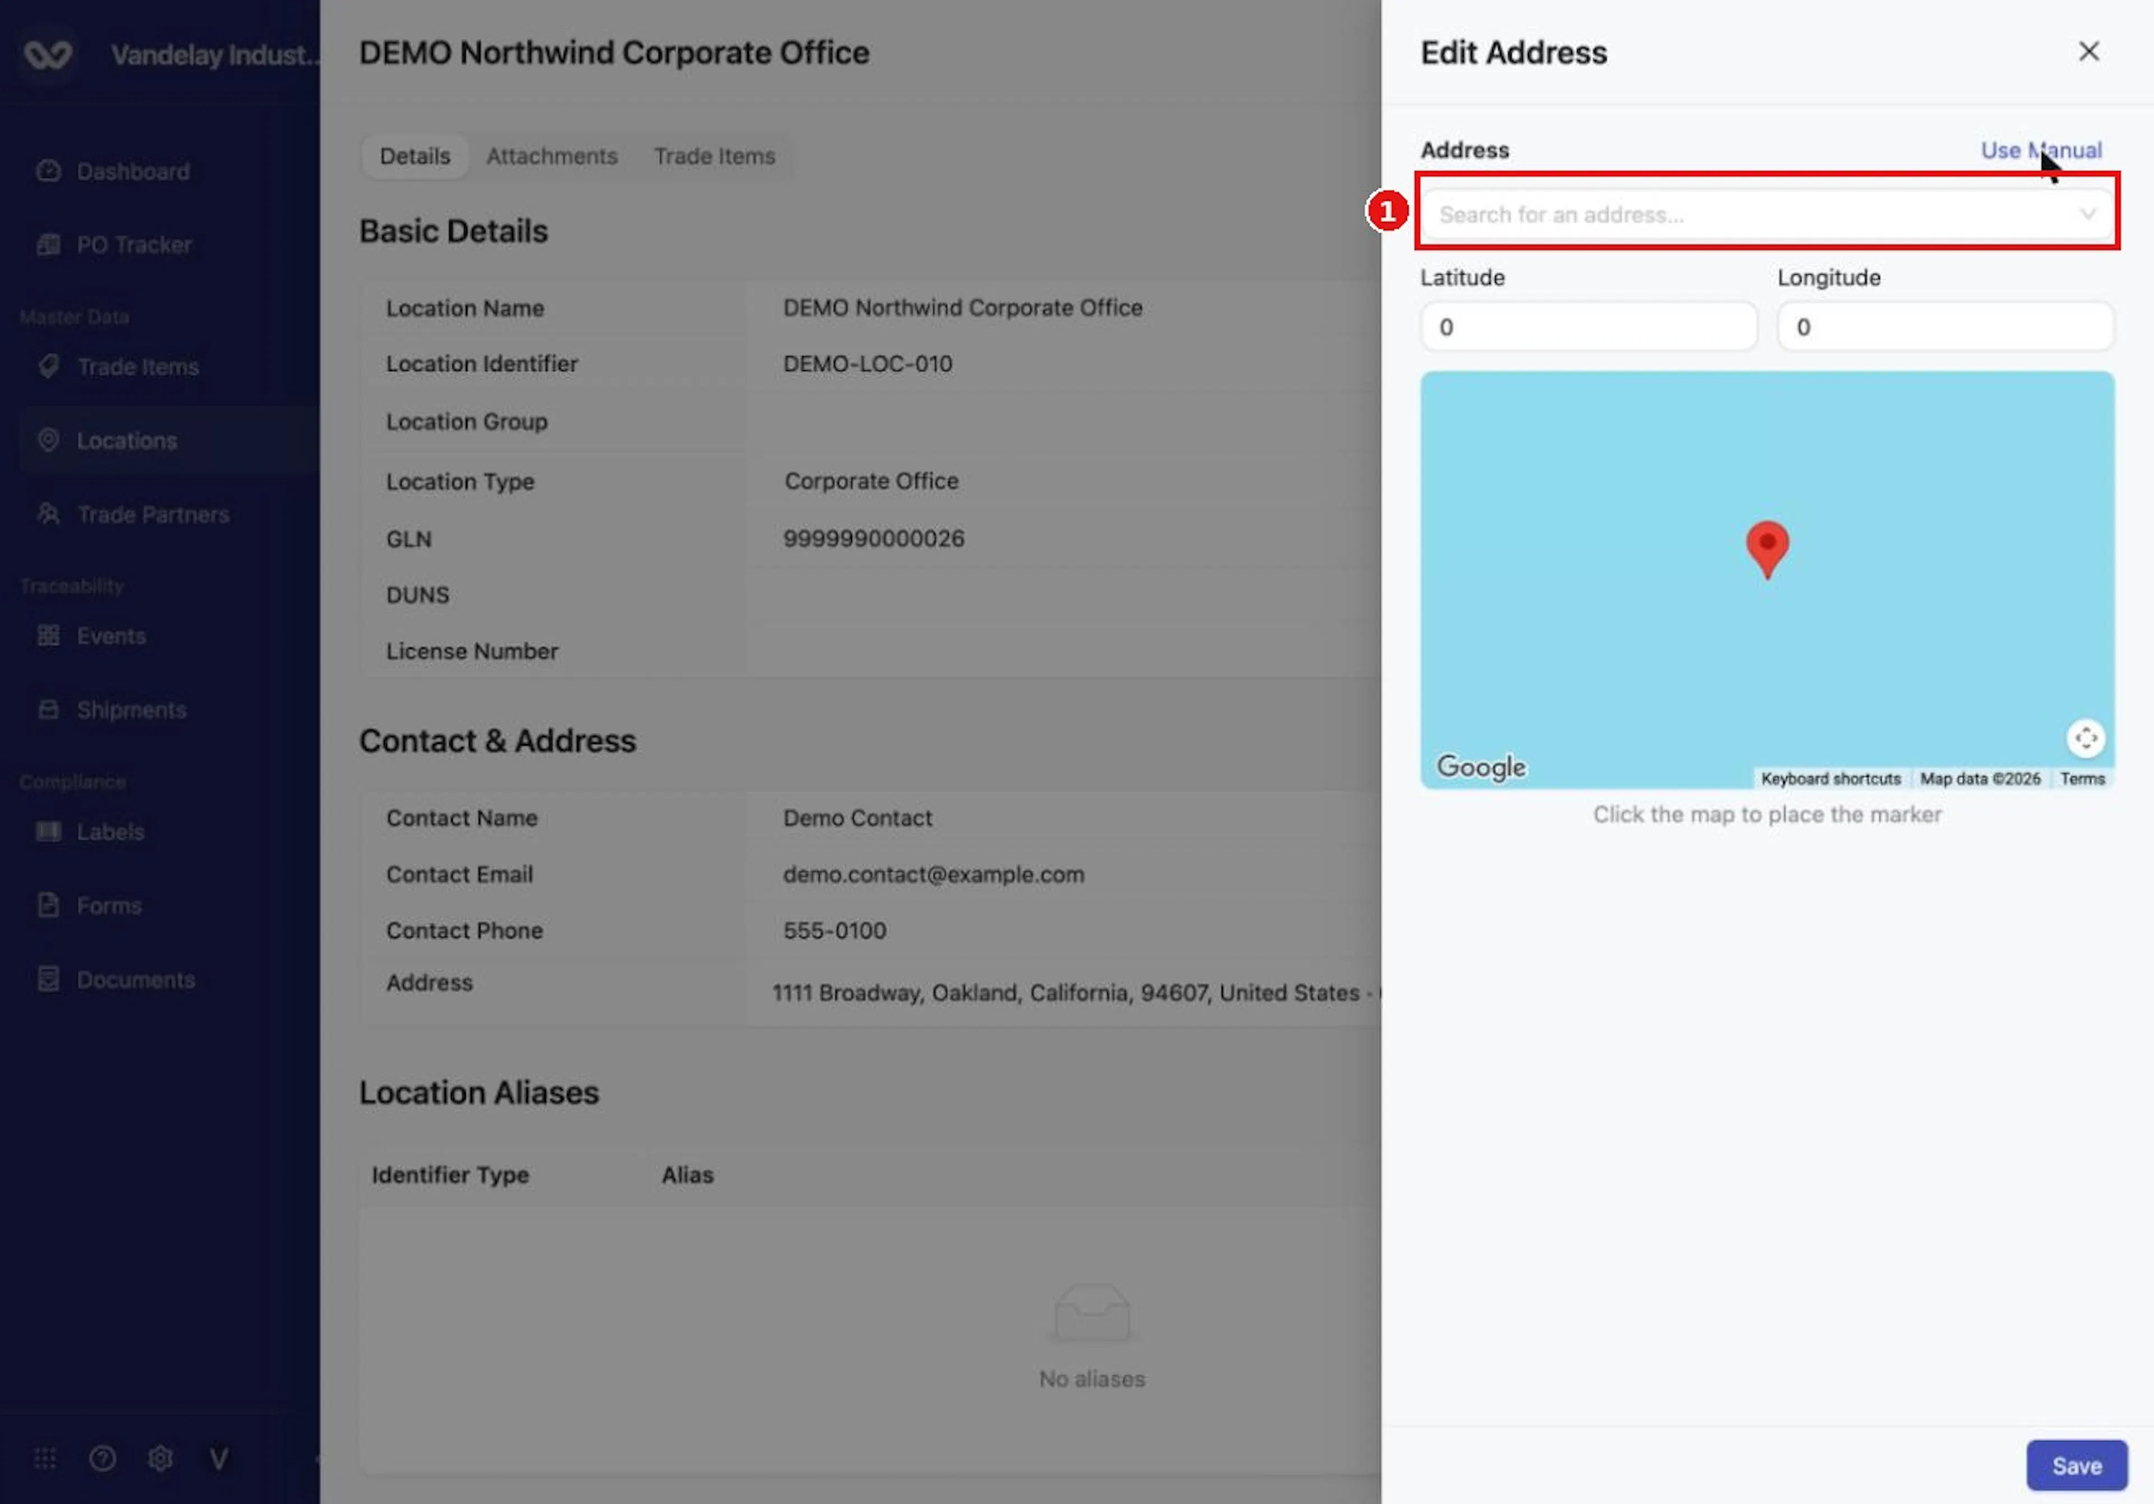This screenshot has height=1504, width=2154.
Task: Click the demo.contact@example.com email value
Action: 933,875
